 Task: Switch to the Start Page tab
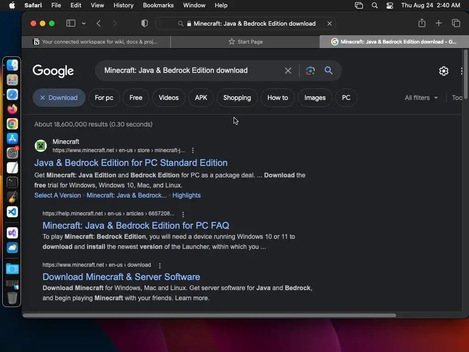pyautogui.click(x=245, y=42)
